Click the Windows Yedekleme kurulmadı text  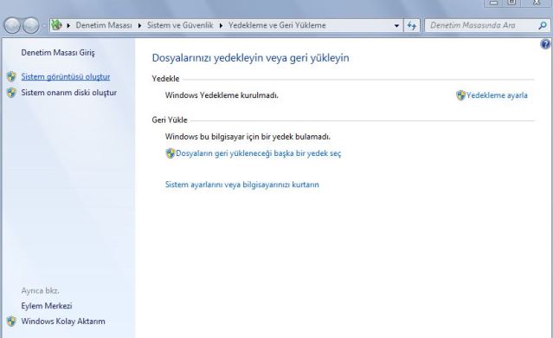(x=222, y=95)
